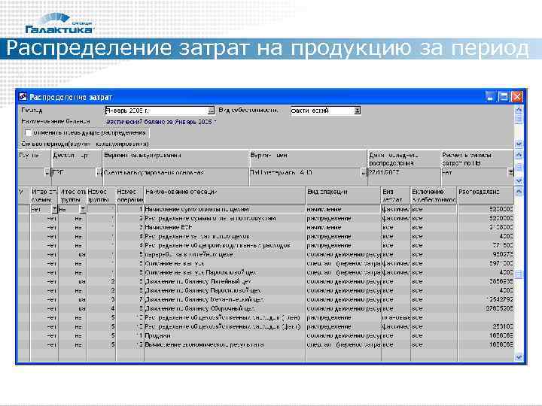Click Вид операции cell of 'Начисление ЕСН' row
The width and height of the screenshot is (542, 406).
(x=343, y=227)
